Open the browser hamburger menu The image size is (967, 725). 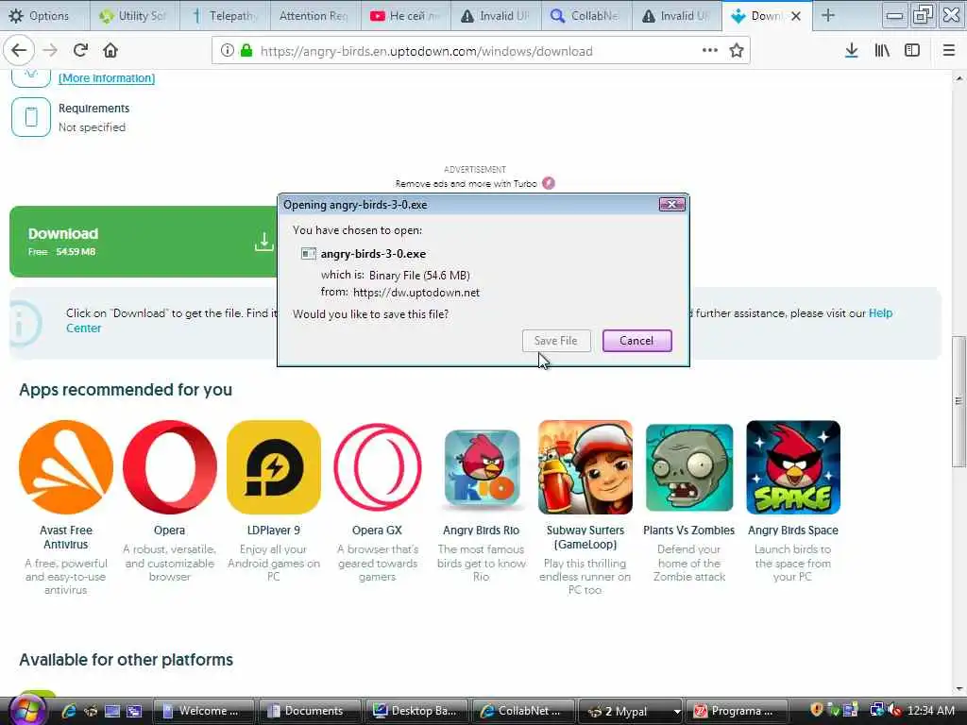tap(949, 51)
